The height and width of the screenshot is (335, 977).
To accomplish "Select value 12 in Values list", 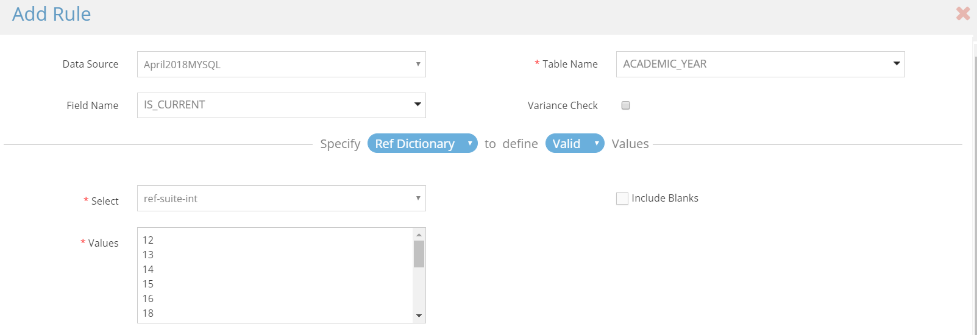I will click(275, 240).
